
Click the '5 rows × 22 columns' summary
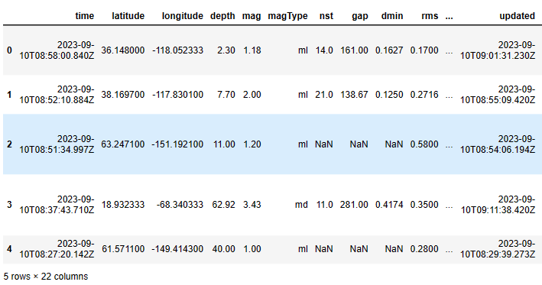(46, 277)
